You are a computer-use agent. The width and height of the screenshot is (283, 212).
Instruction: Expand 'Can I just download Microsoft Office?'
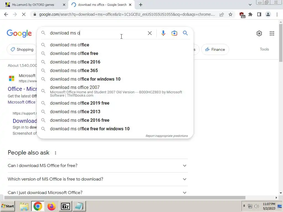pyautogui.click(x=98, y=192)
